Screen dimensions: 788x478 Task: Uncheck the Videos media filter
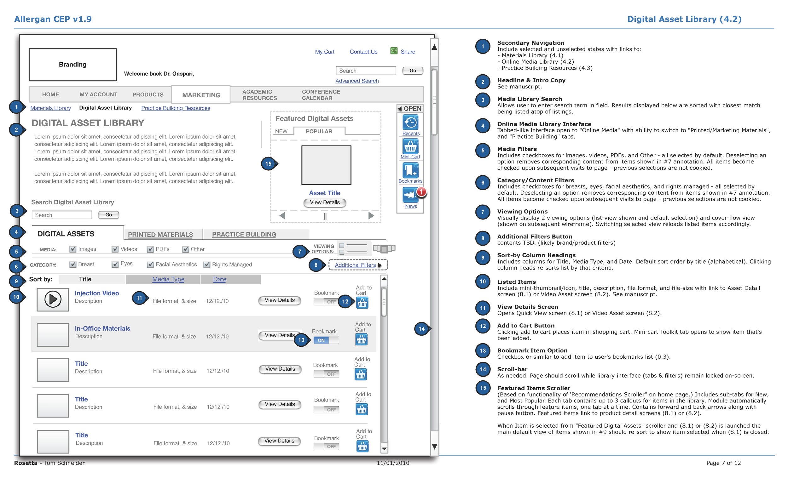115,249
